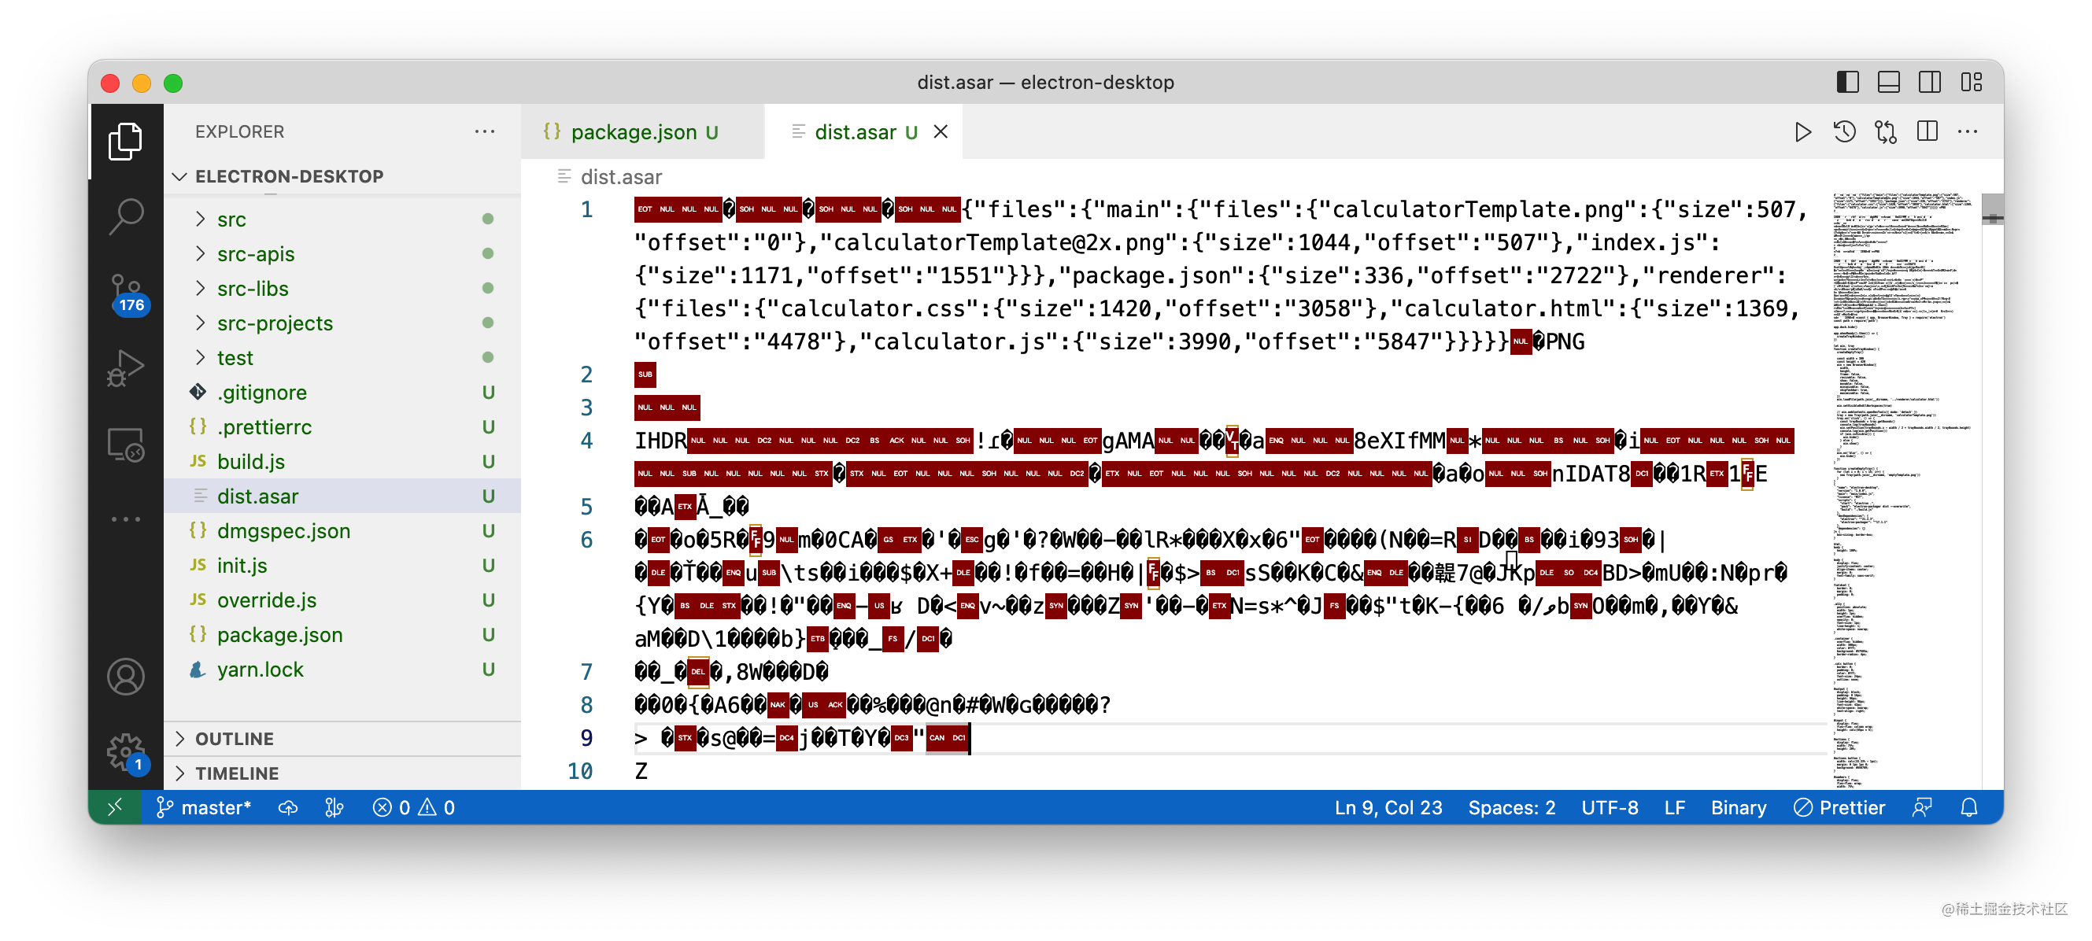The height and width of the screenshot is (941, 2092).
Task: Open remote window indicator in status bar
Action: click(116, 807)
